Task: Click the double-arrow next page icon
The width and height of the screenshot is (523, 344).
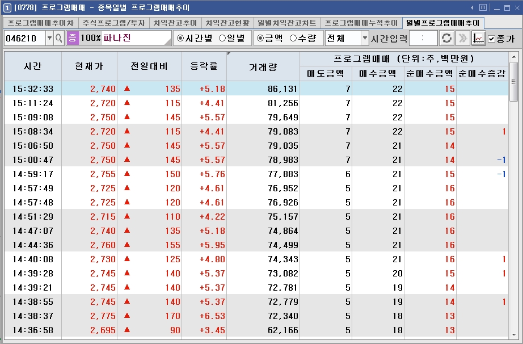Action: tap(462, 38)
